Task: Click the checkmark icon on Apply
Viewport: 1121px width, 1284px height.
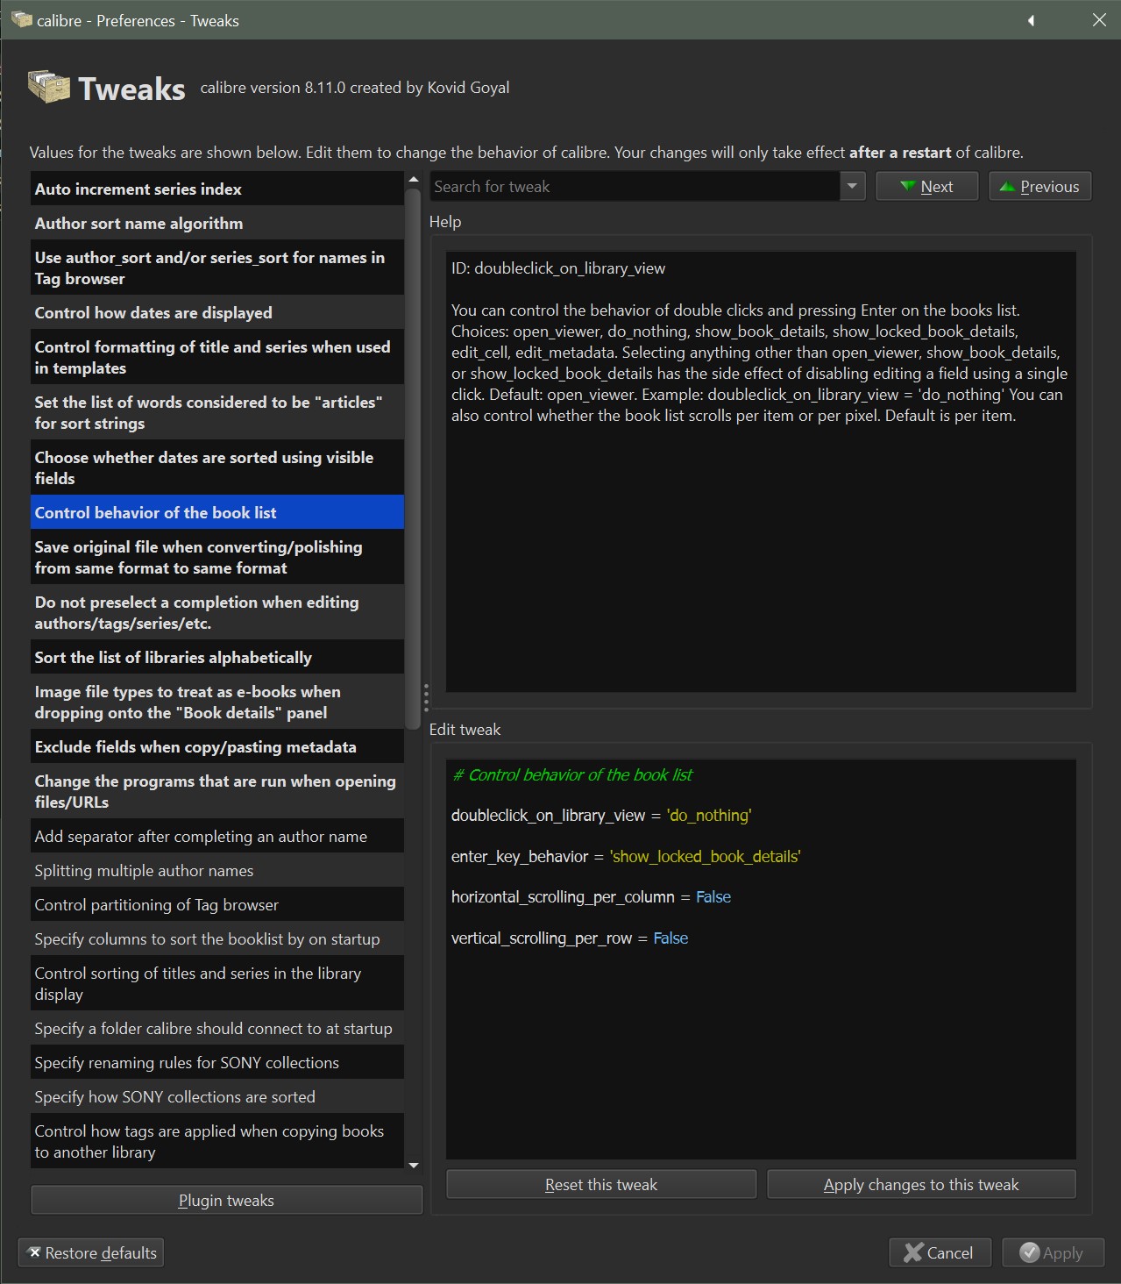Action: (x=1029, y=1252)
